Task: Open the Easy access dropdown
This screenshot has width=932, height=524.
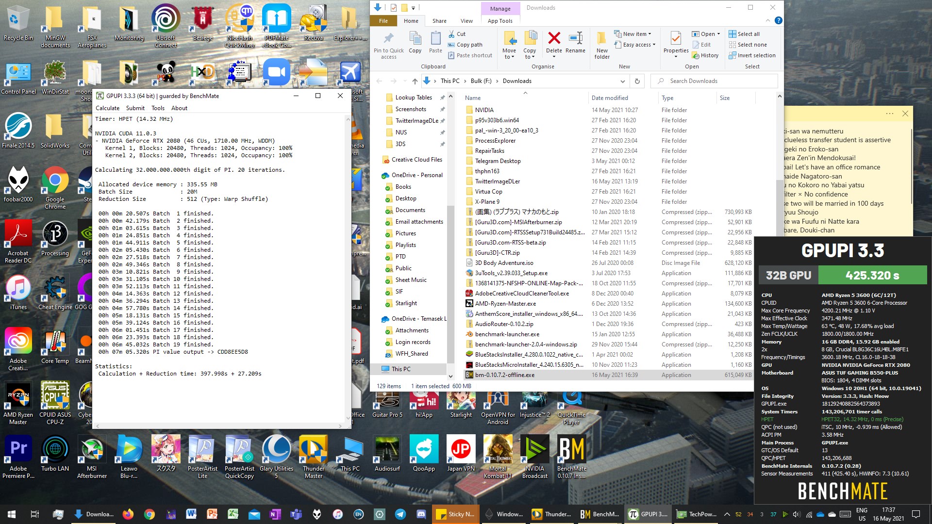Action: 634,45
